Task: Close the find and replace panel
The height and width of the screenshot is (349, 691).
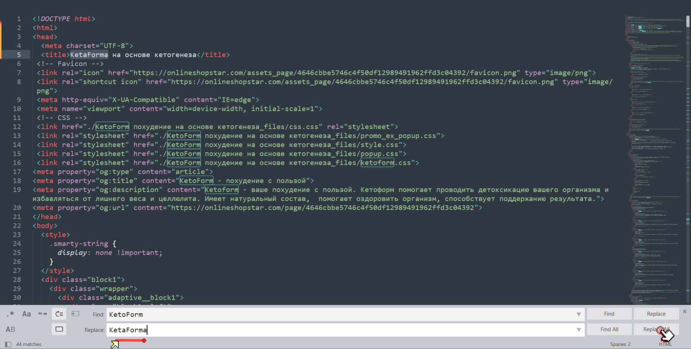Action: tap(685, 312)
